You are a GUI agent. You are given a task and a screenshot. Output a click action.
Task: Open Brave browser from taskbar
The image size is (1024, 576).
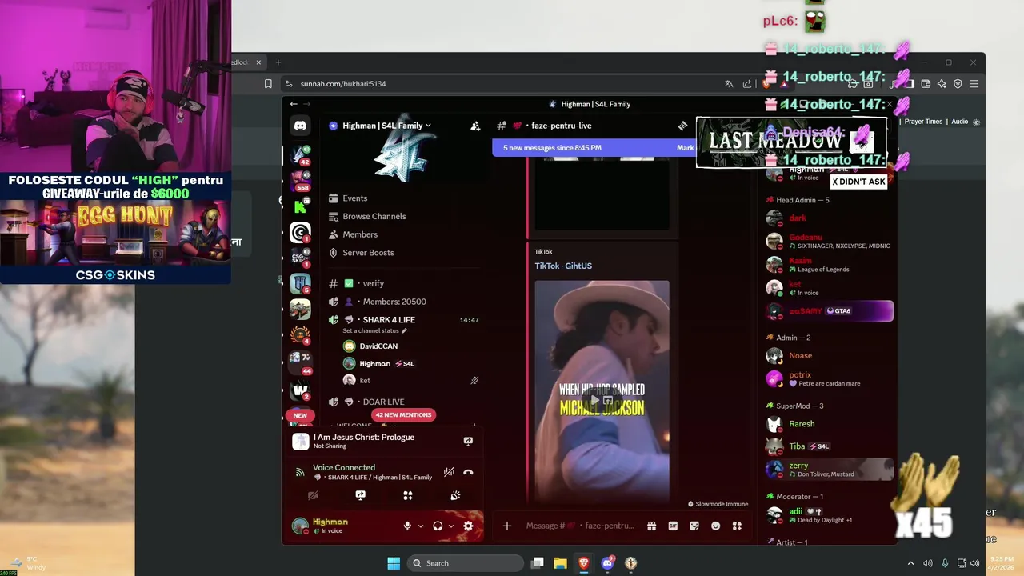(583, 563)
